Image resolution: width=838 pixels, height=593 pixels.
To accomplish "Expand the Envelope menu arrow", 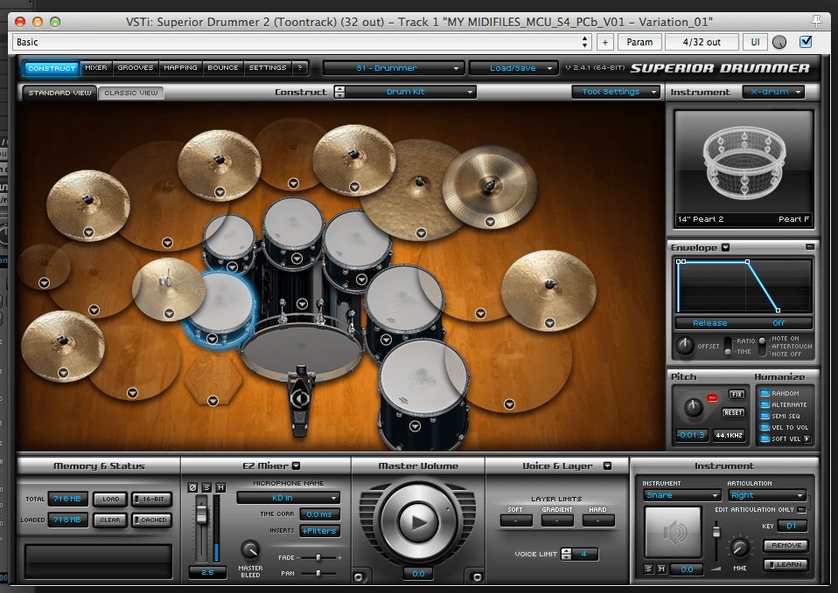I will click(x=725, y=247).
